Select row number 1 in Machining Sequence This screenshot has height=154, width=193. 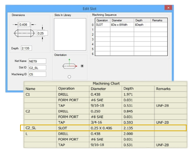(93, 30)
